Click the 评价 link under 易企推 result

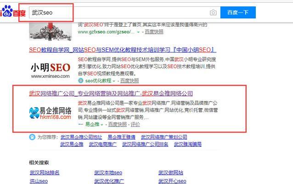[x=135, y=125]
